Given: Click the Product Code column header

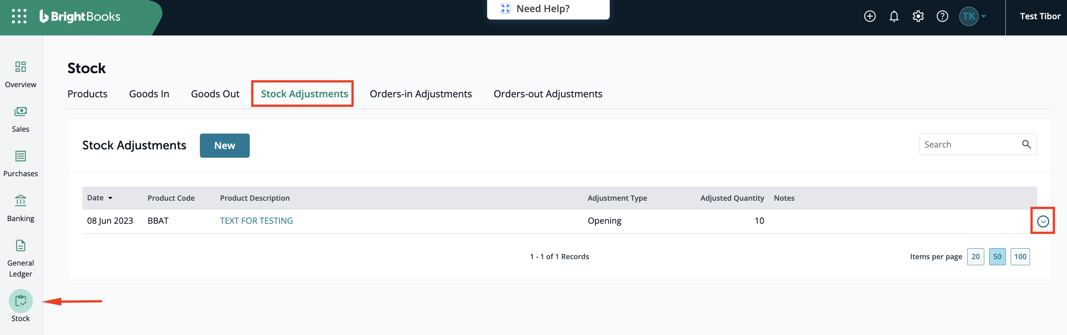Looking at the screenshot, I should pyautogui.click(x=171, y=198).
